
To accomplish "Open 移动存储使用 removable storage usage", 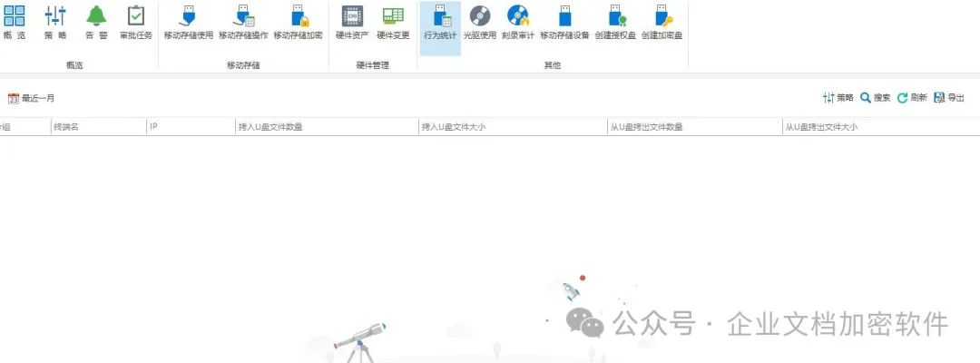I will 188,23.
